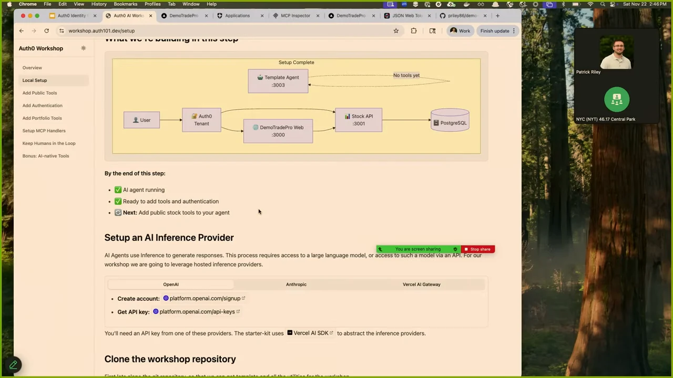Open platform.openai.com/signup link
The height and width of the screenshot is (378, 673).
tap(204, 298)
